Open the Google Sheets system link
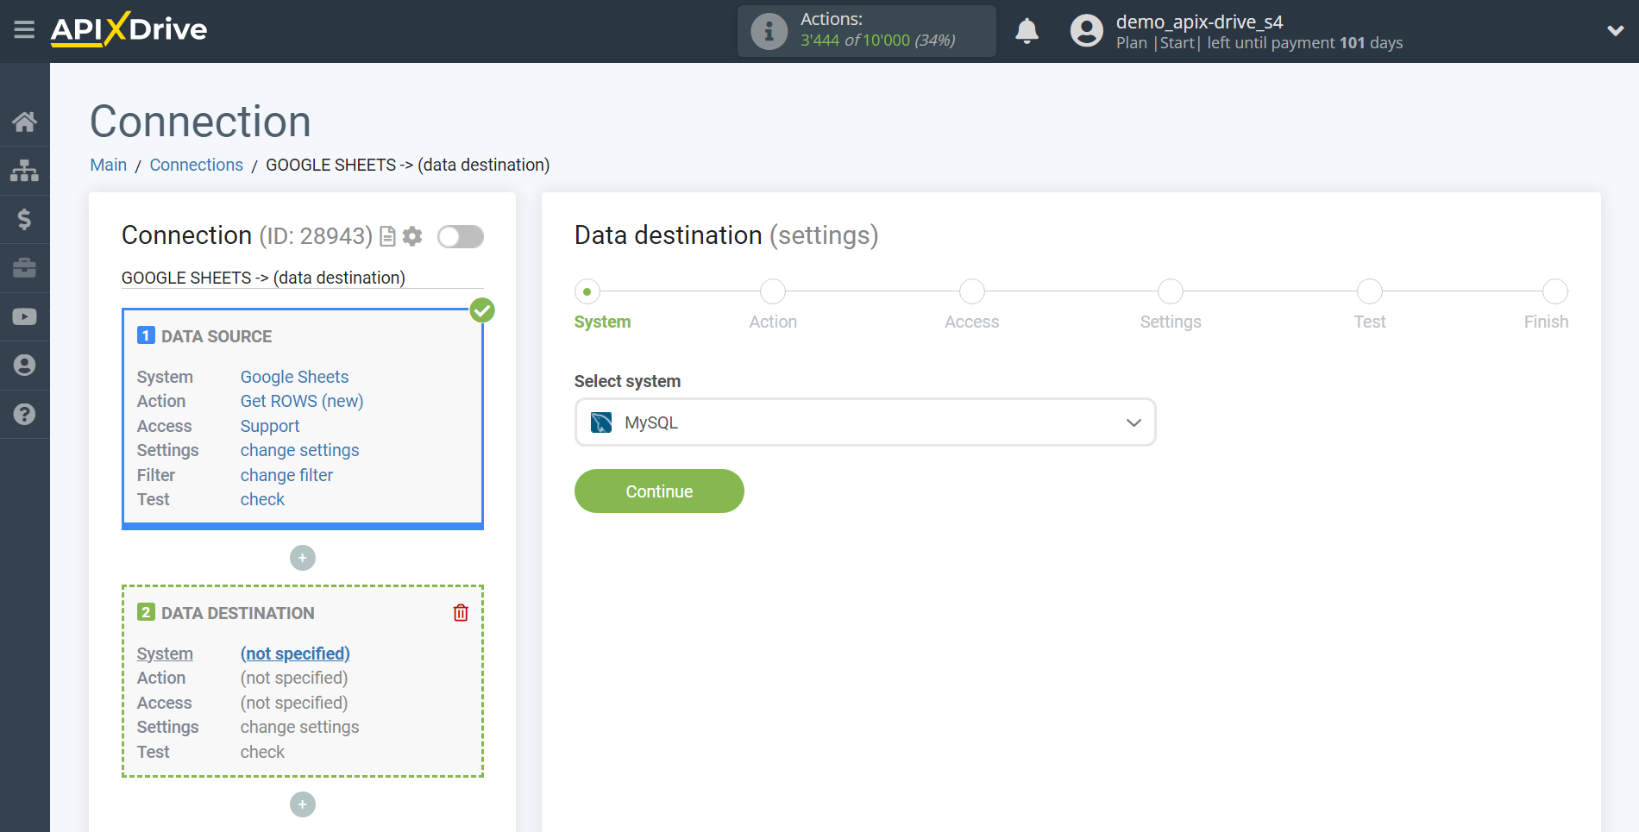 pyautogui.click(x=294, y=377)
